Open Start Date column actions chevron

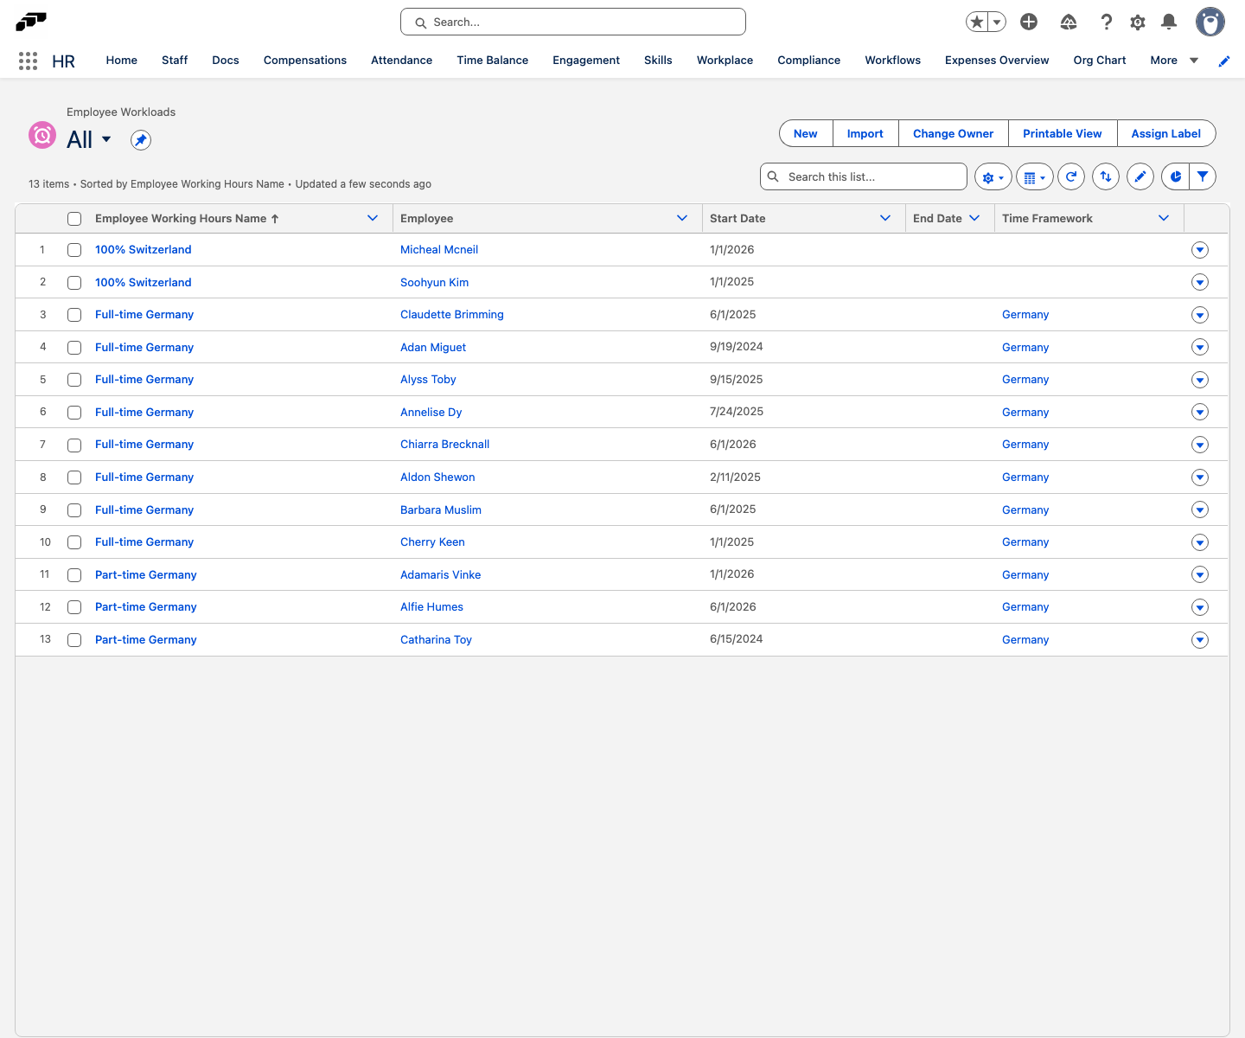click(885, 218)
